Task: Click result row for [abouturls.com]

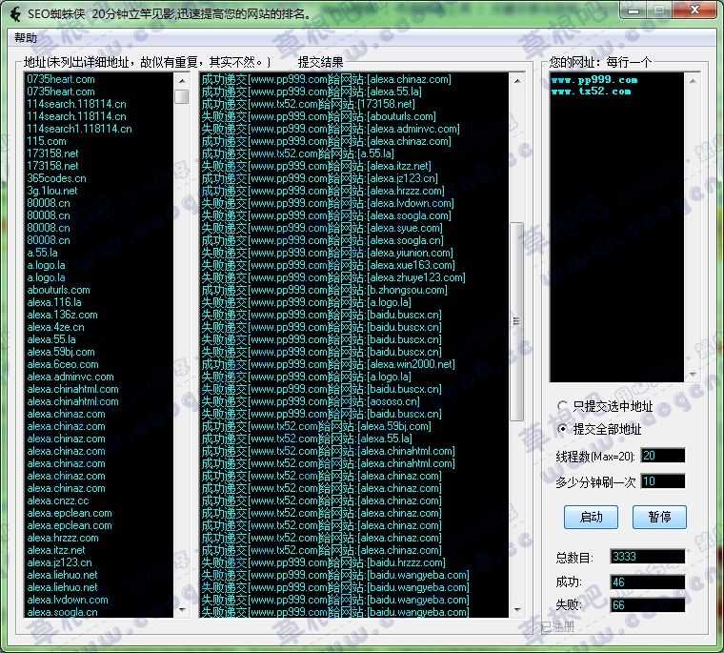Action: 318,116
